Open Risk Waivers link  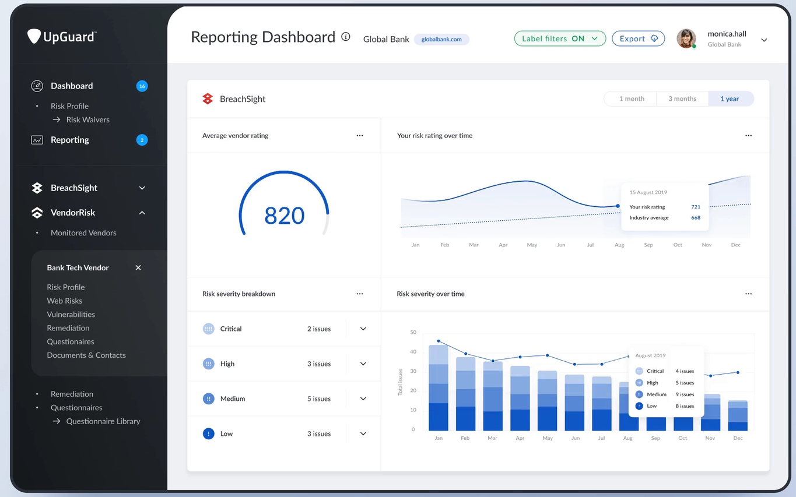point(87,119)
